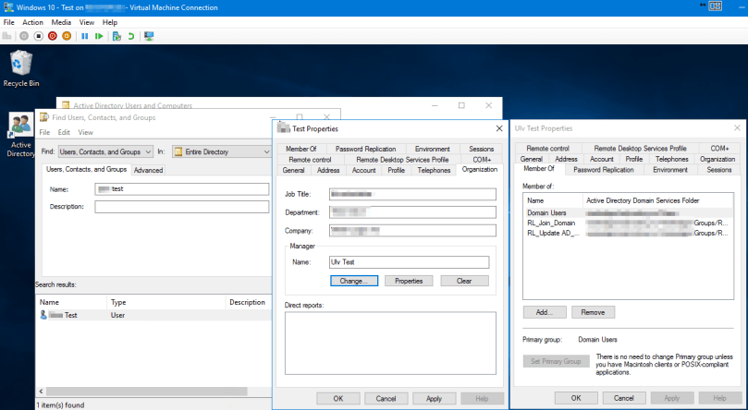
Task: Select the RL_Join_Domain group entry
Action: (550, 223)
